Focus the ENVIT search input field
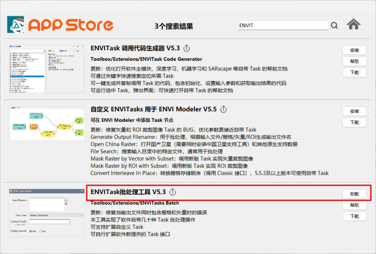This screenshot has height=254, width=376. click(283, 25)
